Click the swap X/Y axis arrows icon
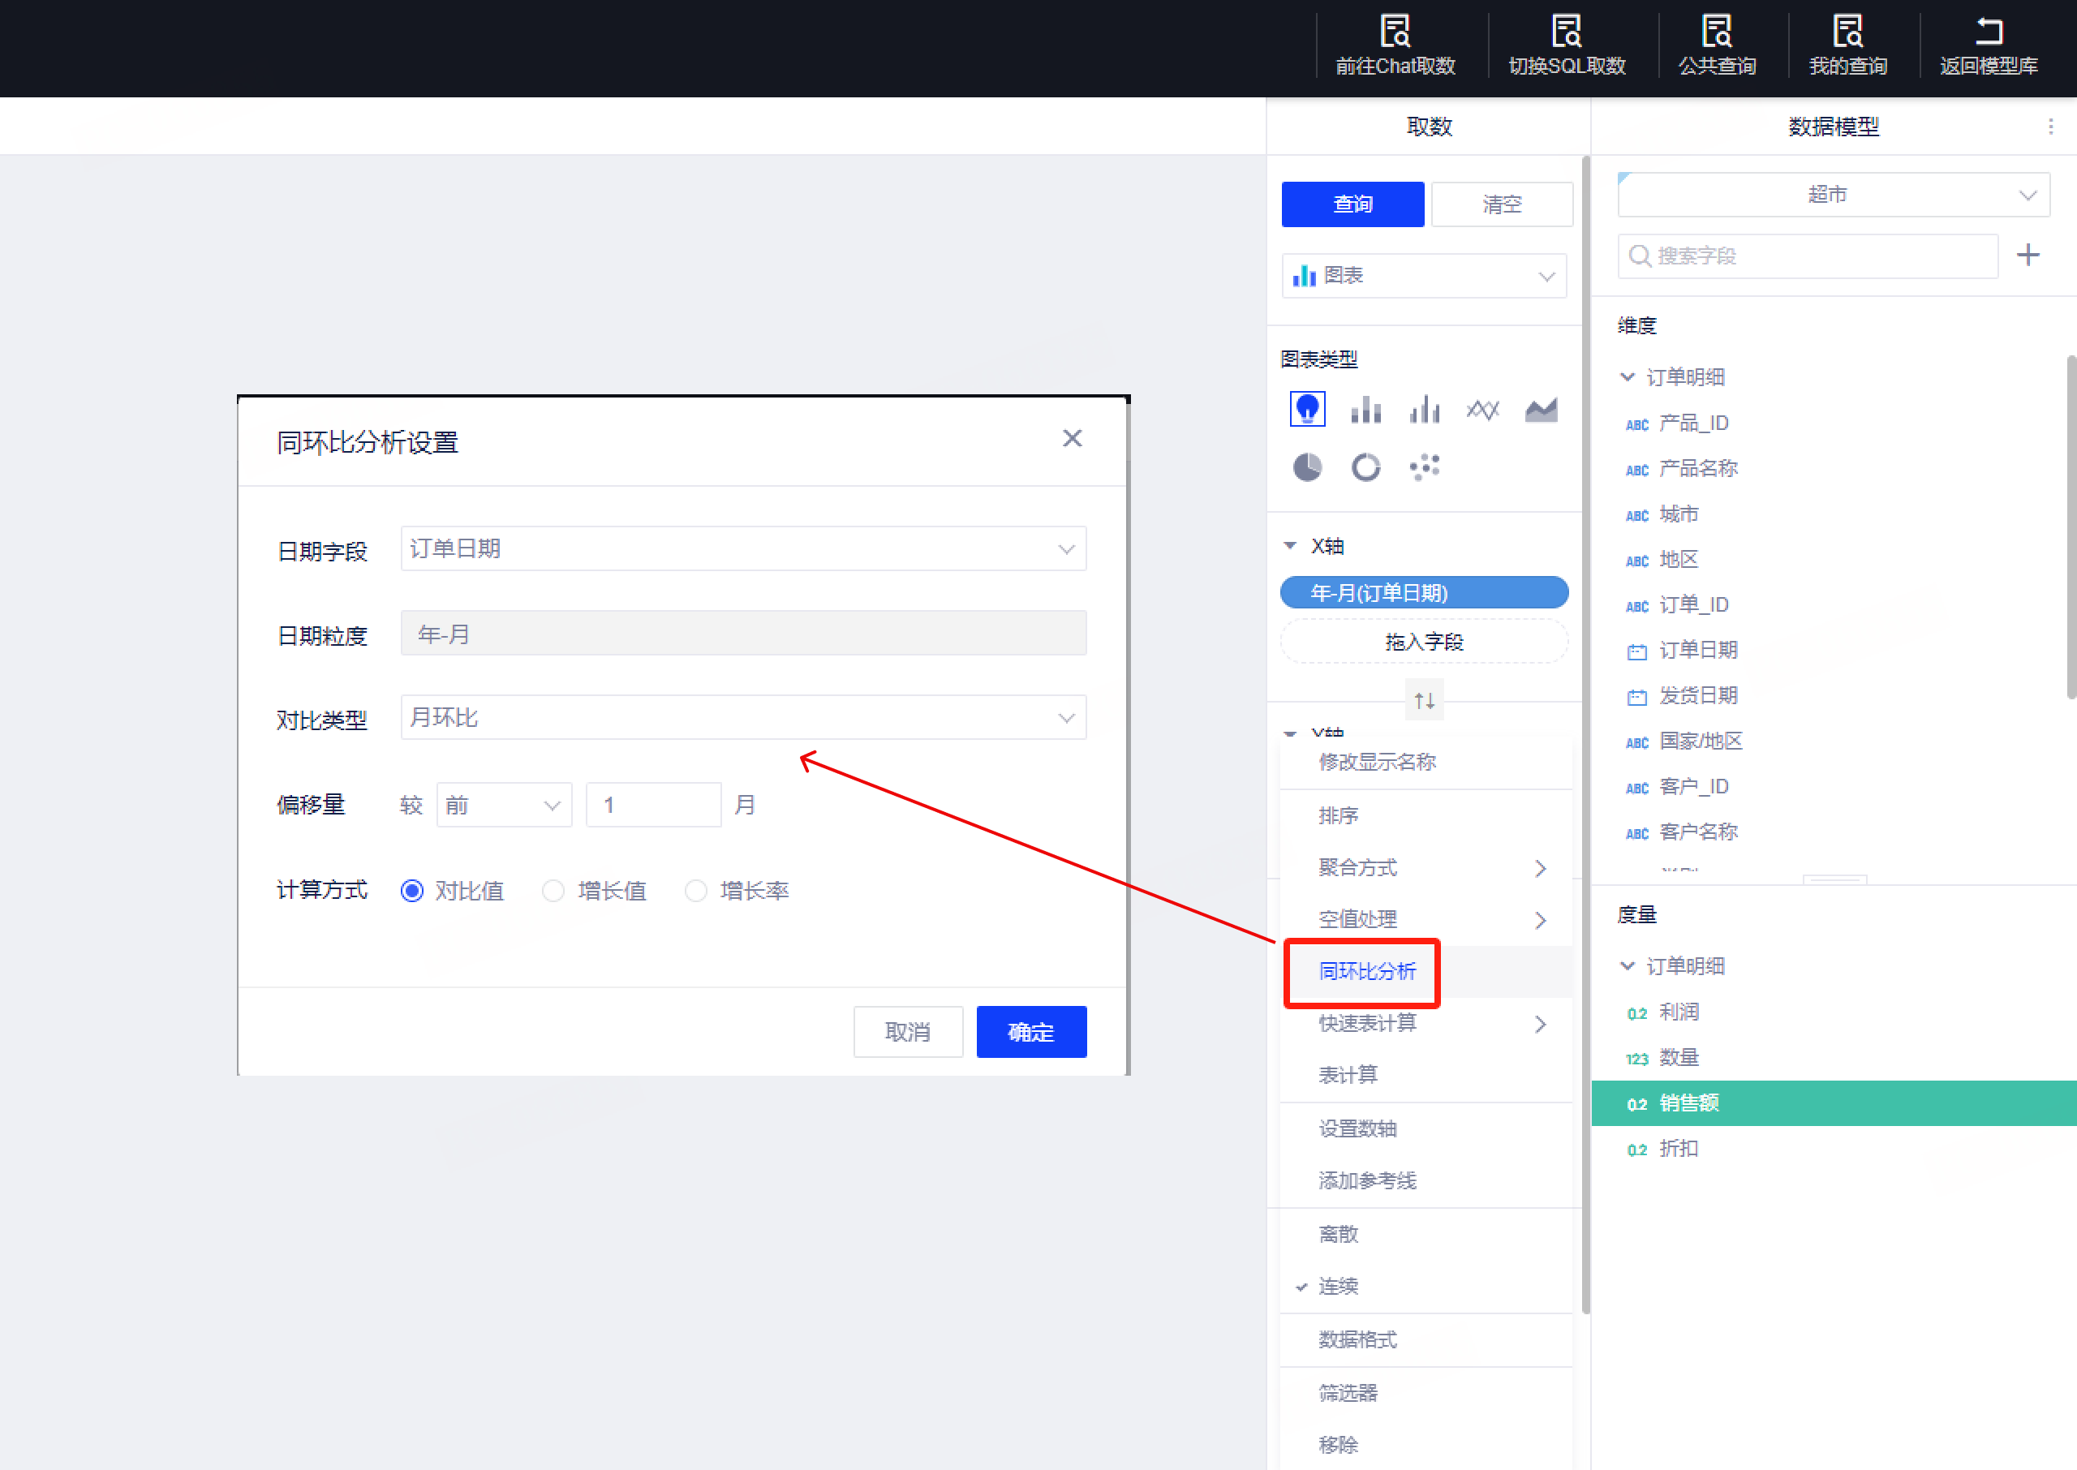Image resolution: width=2077 pixels, height=1470 pixels. [1424, 699]
